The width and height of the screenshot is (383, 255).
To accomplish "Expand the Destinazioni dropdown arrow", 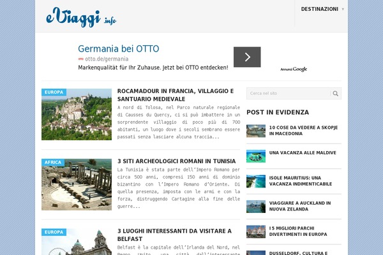I will coord(343,10).
